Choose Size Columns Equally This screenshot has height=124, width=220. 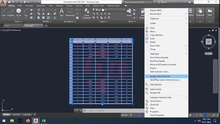(166, 58)
